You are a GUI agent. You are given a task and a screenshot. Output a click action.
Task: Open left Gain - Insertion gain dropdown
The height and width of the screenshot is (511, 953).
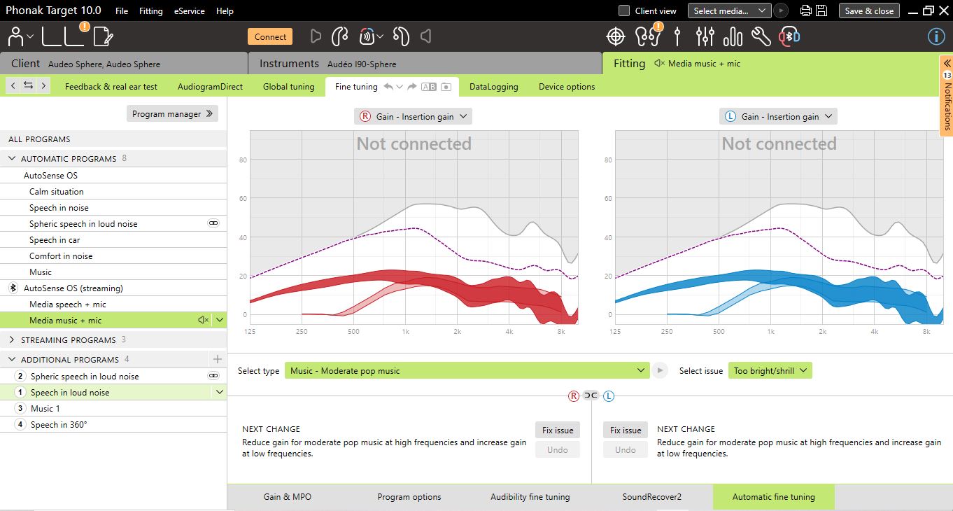(778, 116)
